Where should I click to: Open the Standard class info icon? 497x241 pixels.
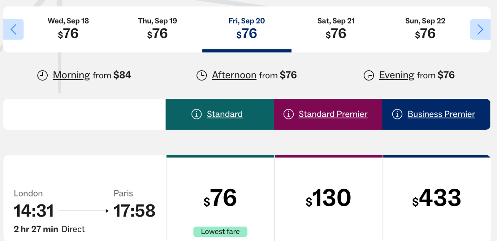pos(196,114)
